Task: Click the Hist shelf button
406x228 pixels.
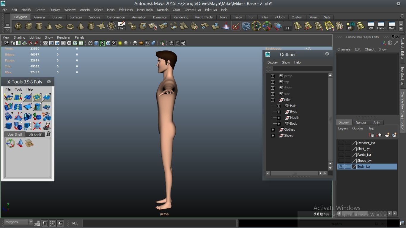Action: [122, 26]
